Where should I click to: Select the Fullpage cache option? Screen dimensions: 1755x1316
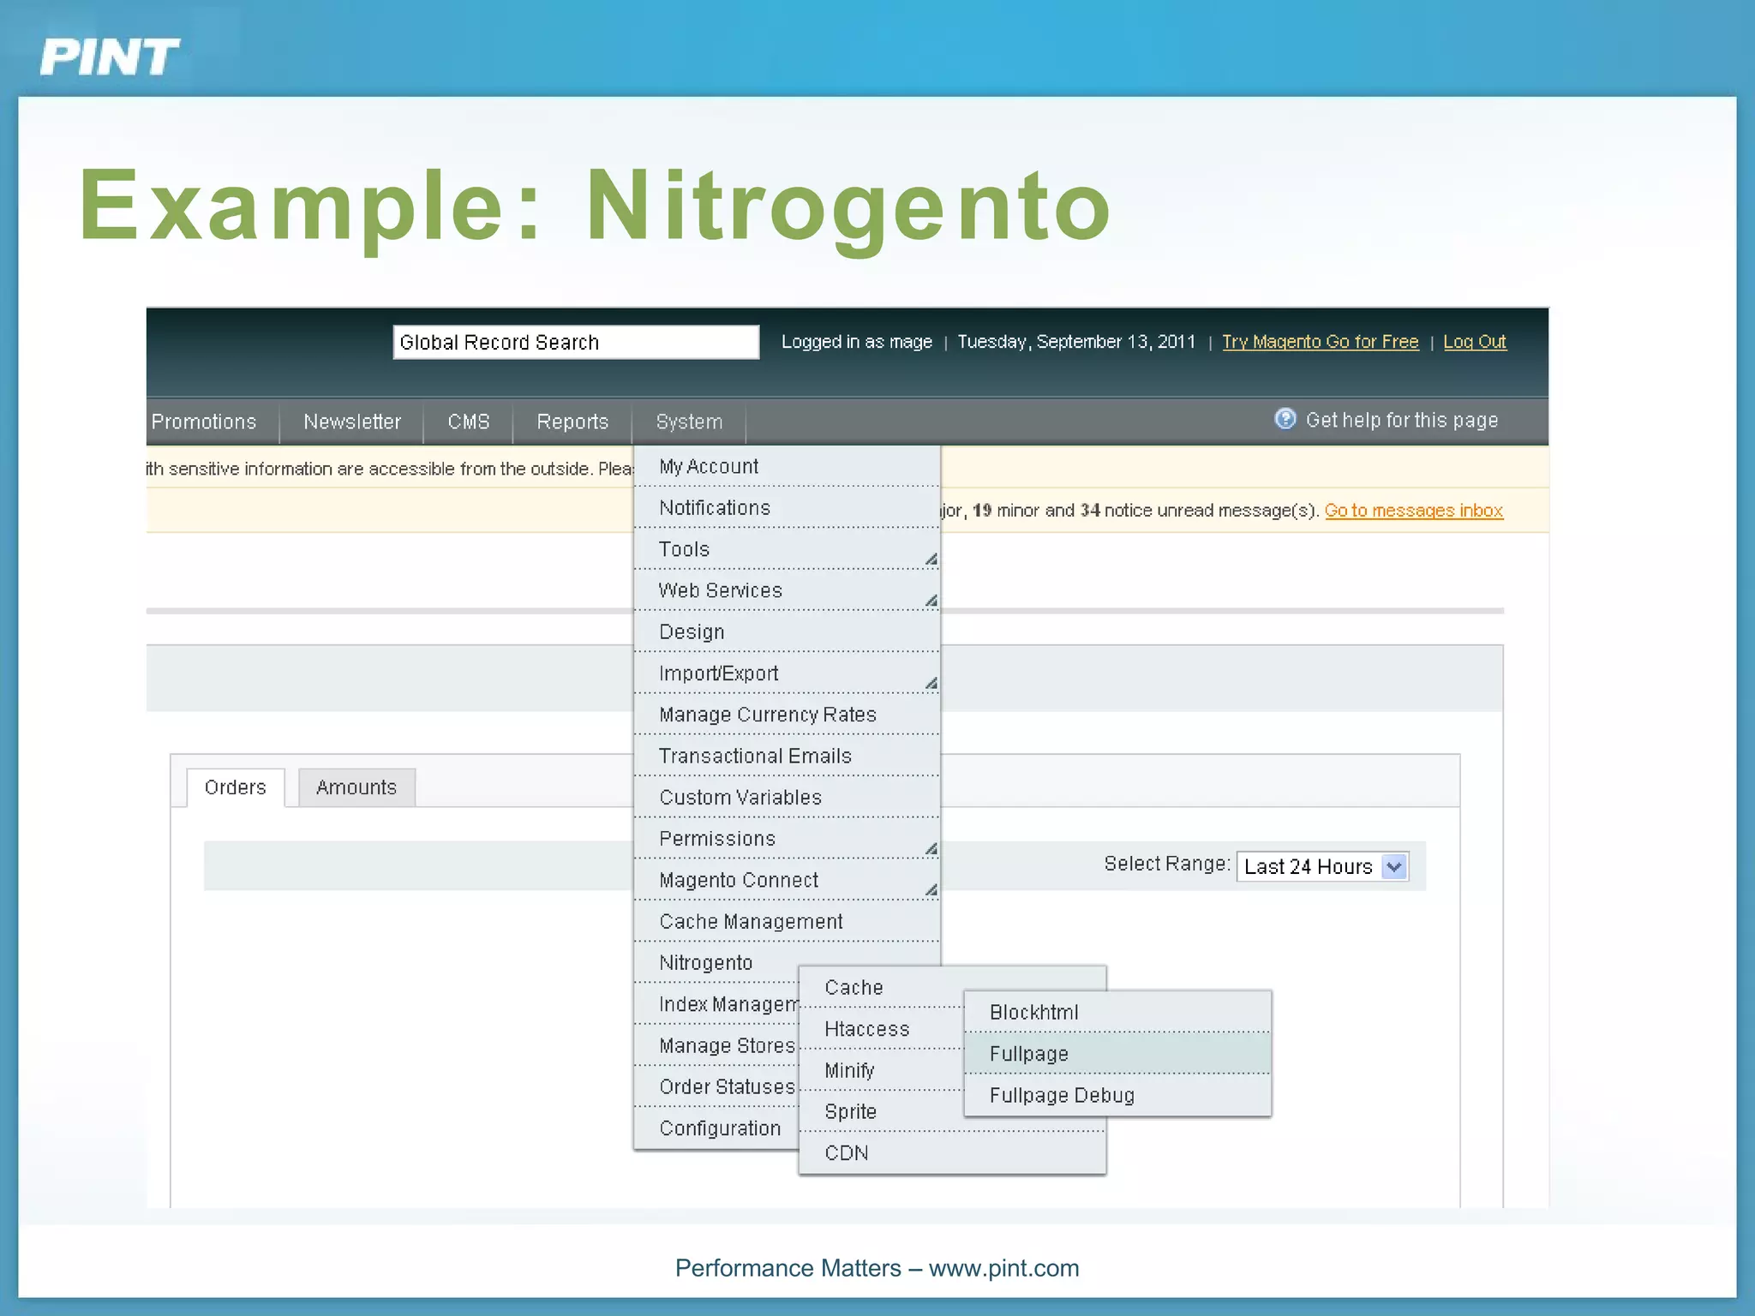(1117, 1054)
